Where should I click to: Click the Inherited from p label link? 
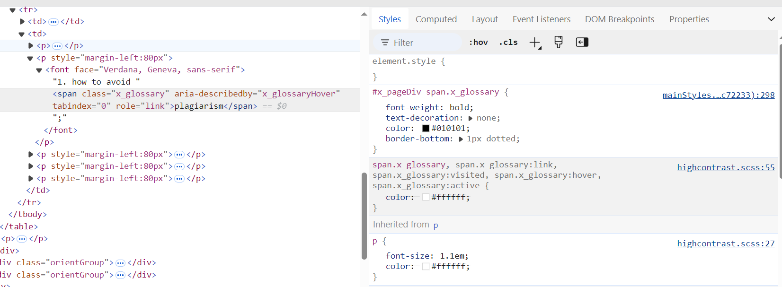[435, 225]
